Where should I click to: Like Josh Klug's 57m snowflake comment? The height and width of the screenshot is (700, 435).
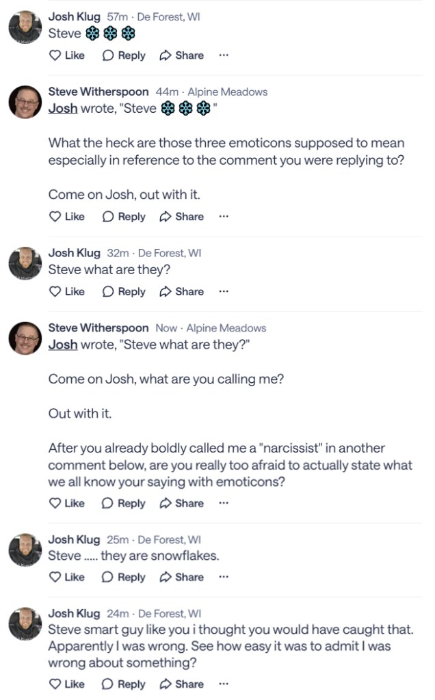[66, 55]
